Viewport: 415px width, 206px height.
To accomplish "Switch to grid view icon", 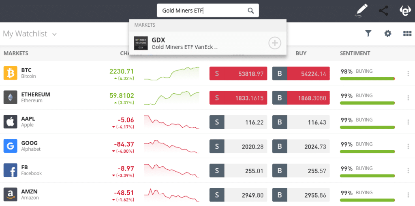I will coord(407,34).
